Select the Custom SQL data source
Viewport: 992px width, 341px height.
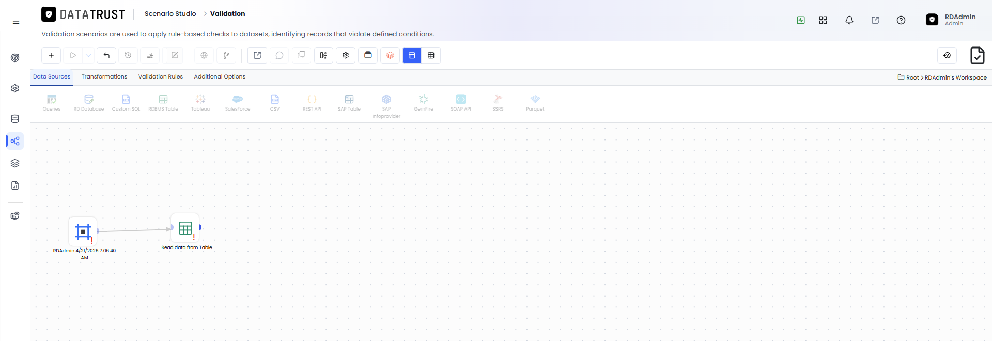pyautogui.click(x=126, y=103)
